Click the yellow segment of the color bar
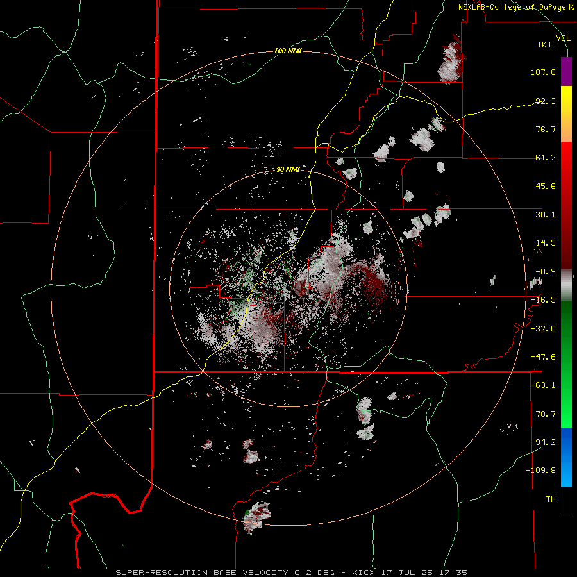The width and height of the screenshot is (577, 577). [x=566, y=114]
